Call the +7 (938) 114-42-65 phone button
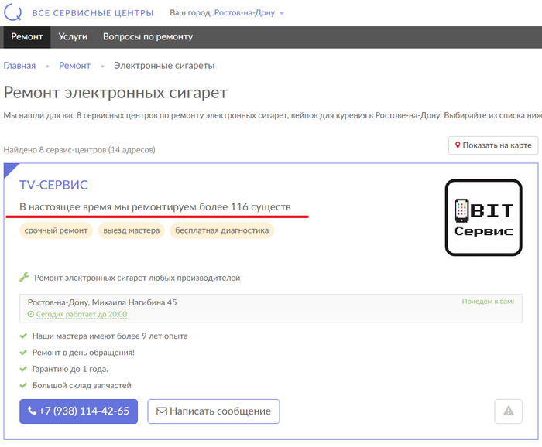542x447 pixels. (78, 411)
